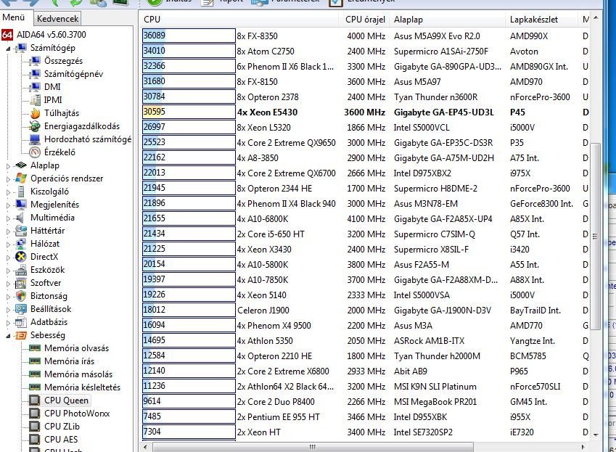The width and height of the screenshot is (616, 452).
Task: Open the AIDA64 v5.60.3700 root node
Action: tap(44, 35)
